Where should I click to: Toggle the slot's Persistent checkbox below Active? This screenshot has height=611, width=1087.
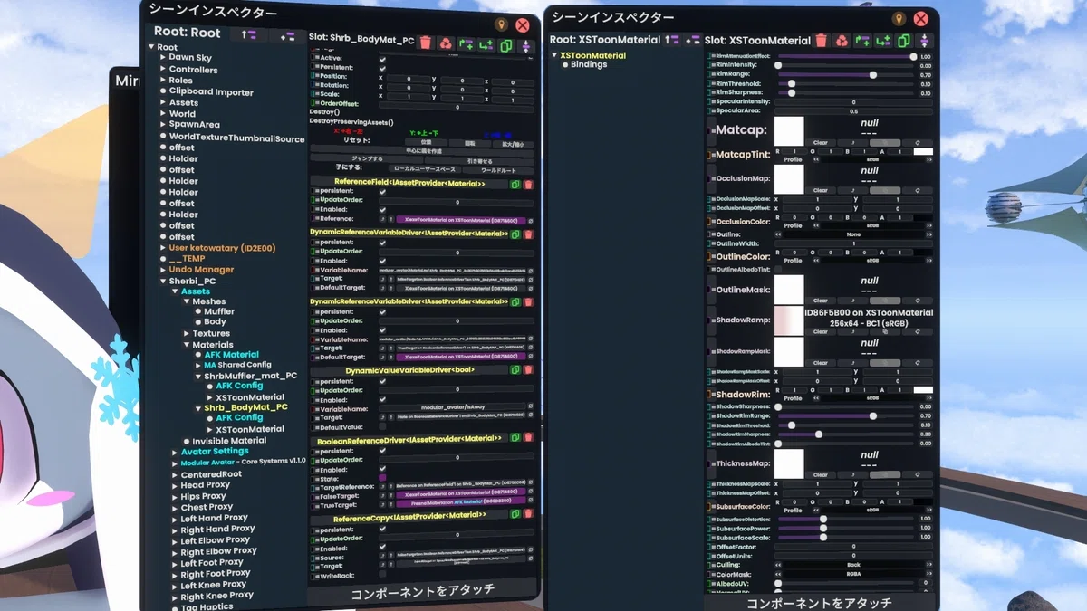pyautogui.click(x=382, y=68)
